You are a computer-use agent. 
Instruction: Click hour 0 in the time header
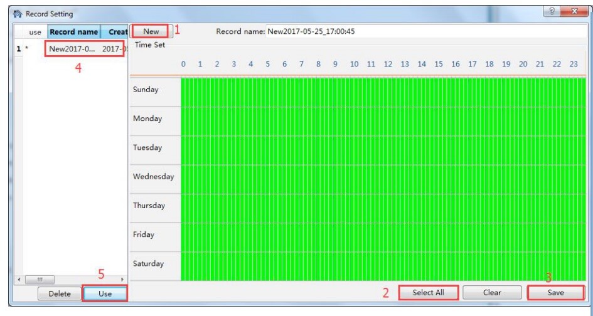point(183,64)
